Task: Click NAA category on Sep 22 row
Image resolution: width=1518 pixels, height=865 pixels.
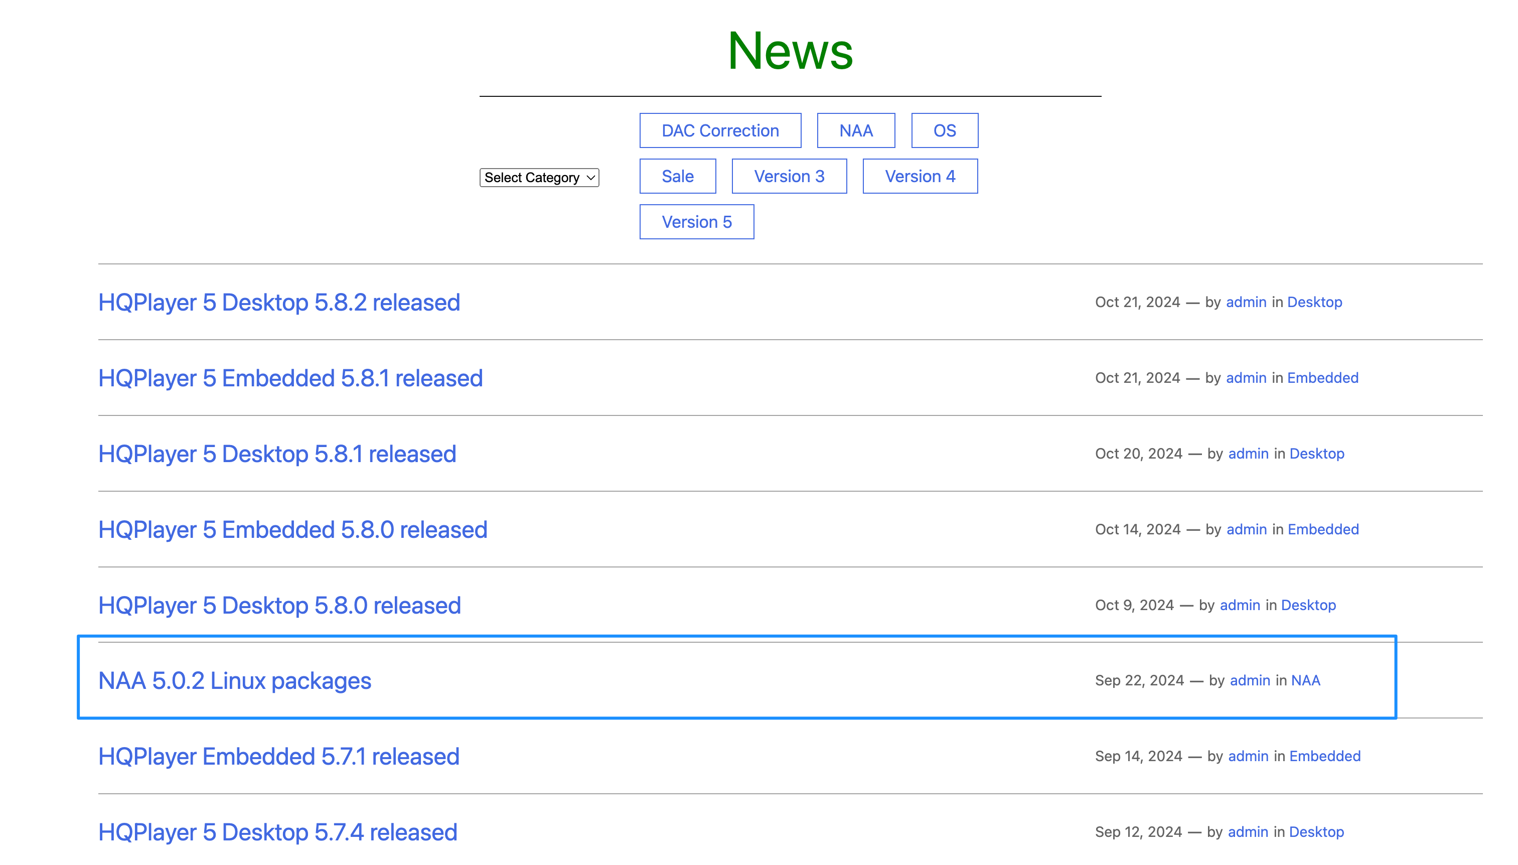Action: click(1305, 680)
